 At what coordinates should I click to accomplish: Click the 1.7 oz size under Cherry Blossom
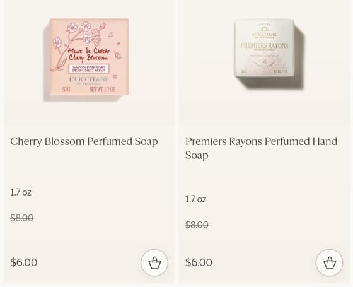click(21, 192)
